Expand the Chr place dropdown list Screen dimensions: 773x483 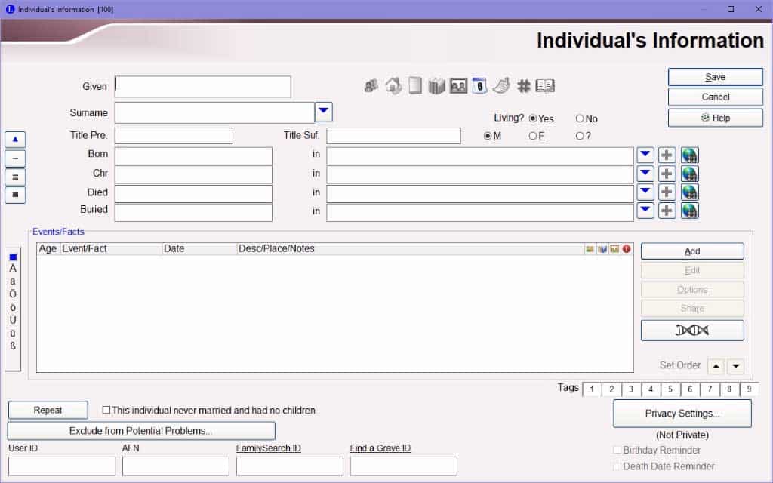645,174
